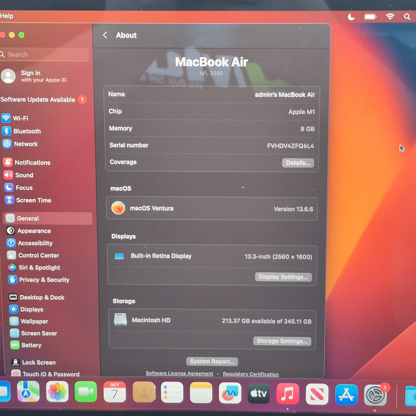Open Accessibility settings
Image resolution: width=416 pixels, height=416 pixels.
point(30,243)
